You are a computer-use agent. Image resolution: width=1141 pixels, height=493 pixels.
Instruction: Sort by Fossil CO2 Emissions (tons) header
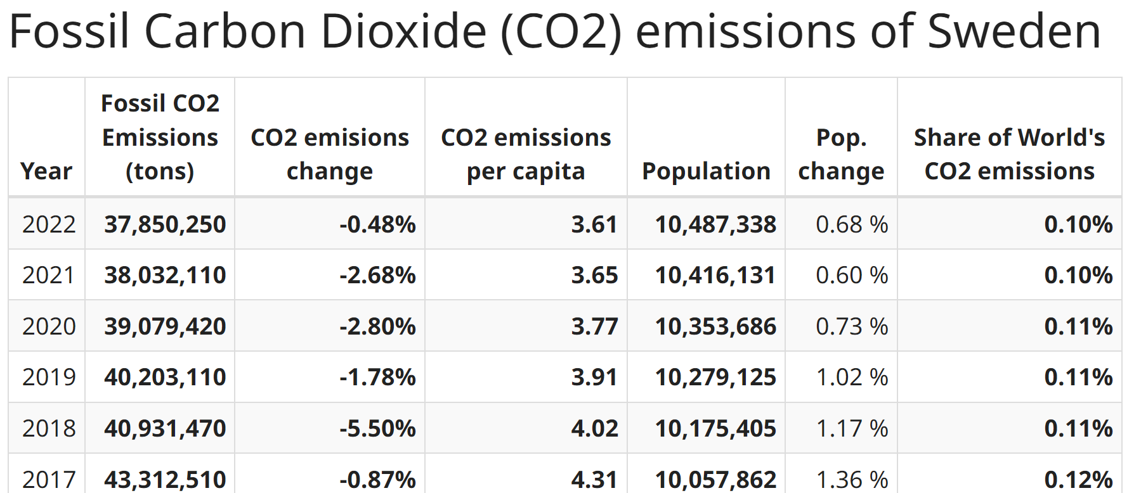pos(160,137)
